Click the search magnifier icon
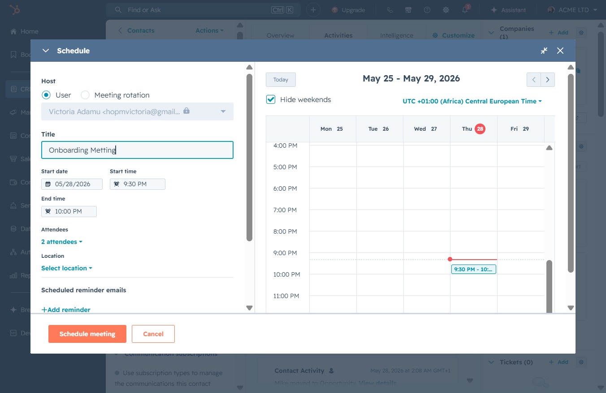The height and width of the screenshot is (393, 606). coord(118,10)
